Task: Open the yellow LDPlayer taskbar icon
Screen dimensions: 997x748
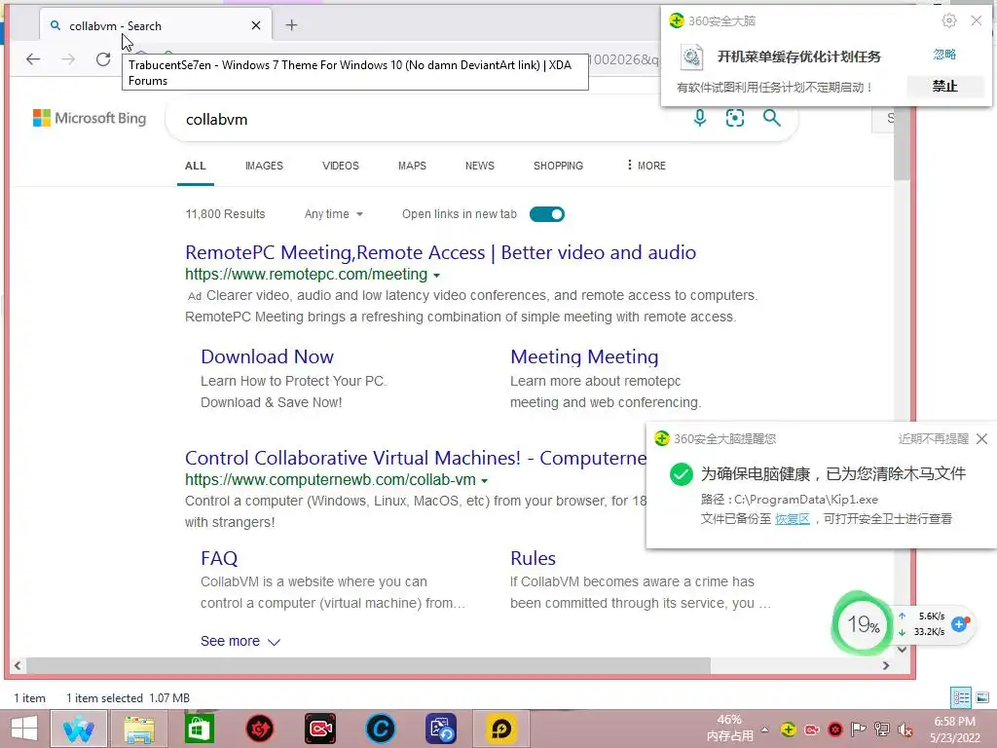Action: [x=501, y=729]
